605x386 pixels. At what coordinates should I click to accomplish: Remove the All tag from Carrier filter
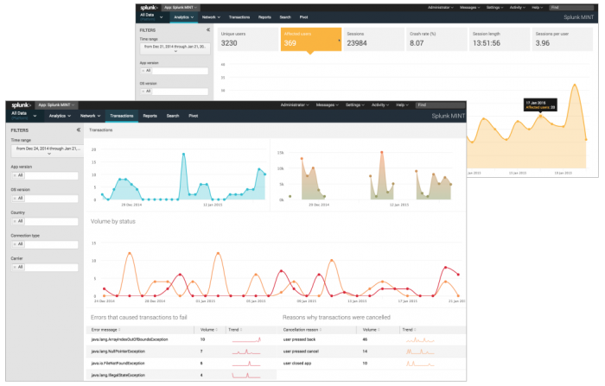point(15,267)
